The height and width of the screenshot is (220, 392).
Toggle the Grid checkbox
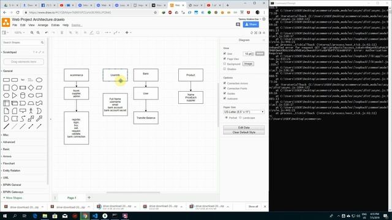click(x=225, y=54)
